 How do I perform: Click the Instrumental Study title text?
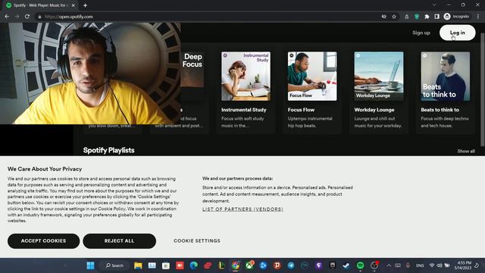pyautogui.click(x=243, y=109)
